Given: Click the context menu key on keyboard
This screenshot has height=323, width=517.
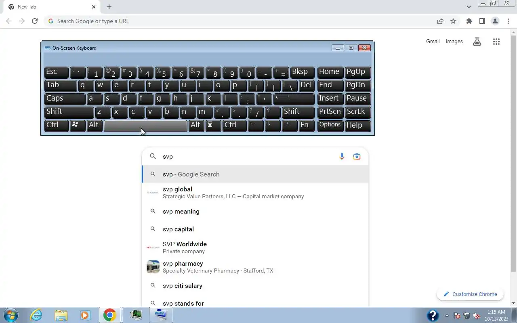Looking at the screenshot, I should (x=213, y=125).
